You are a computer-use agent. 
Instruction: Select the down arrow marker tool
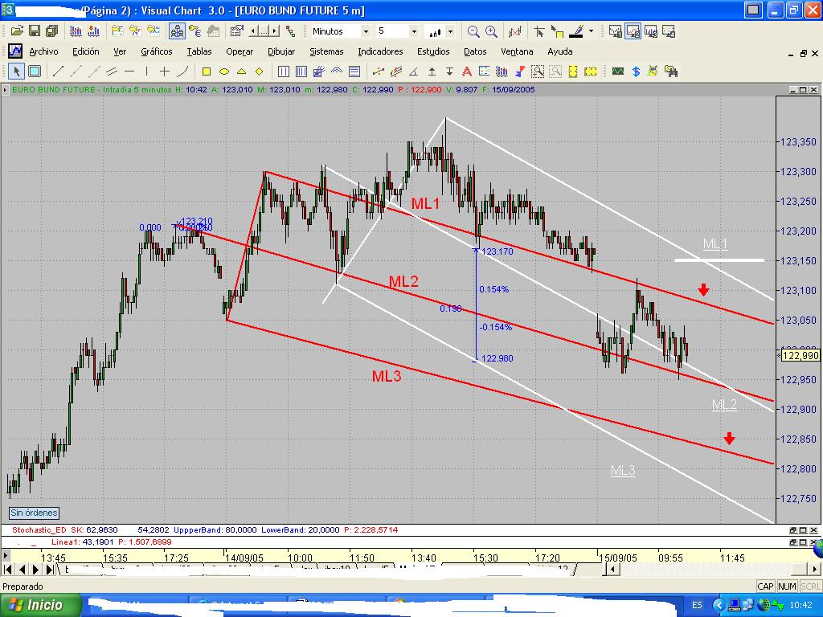point(449,71)
